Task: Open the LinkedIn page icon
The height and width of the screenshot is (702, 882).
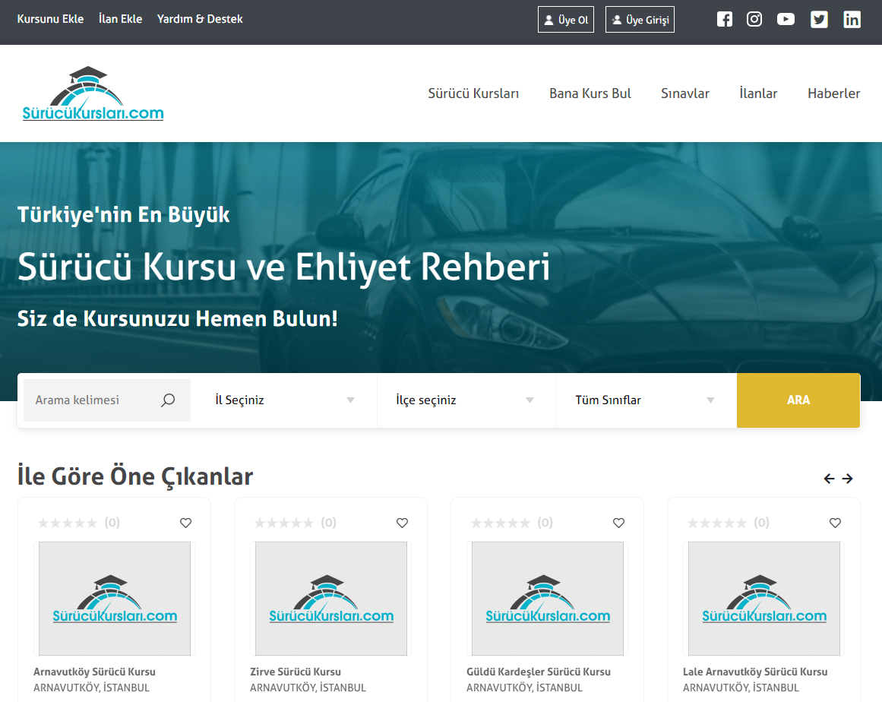Action: 852,19
